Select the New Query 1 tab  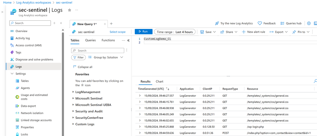click(87, 24)
